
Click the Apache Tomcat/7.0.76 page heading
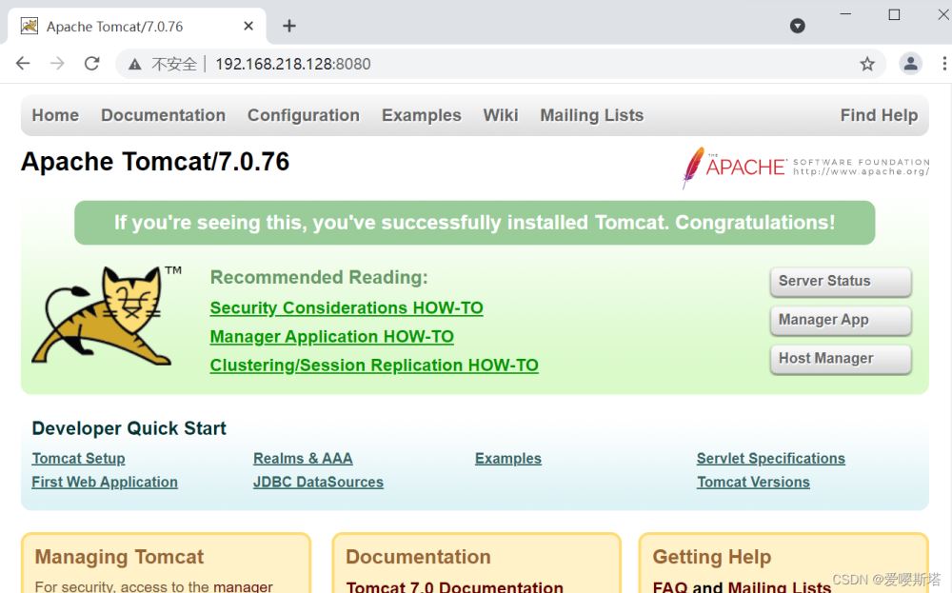pyautogui.click(x=155, y=162)
